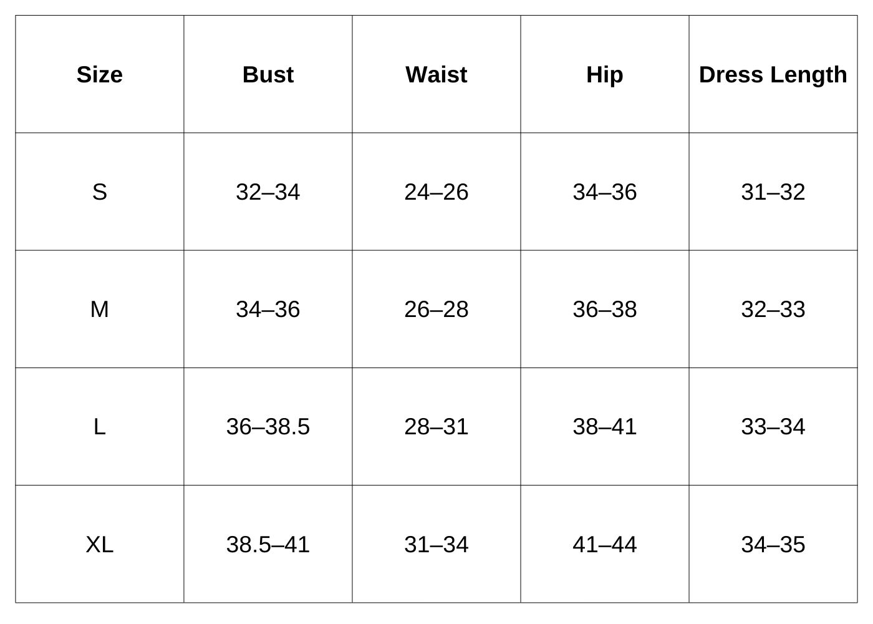Select hip measurement 36–38 cell

[x=605, y=310]
